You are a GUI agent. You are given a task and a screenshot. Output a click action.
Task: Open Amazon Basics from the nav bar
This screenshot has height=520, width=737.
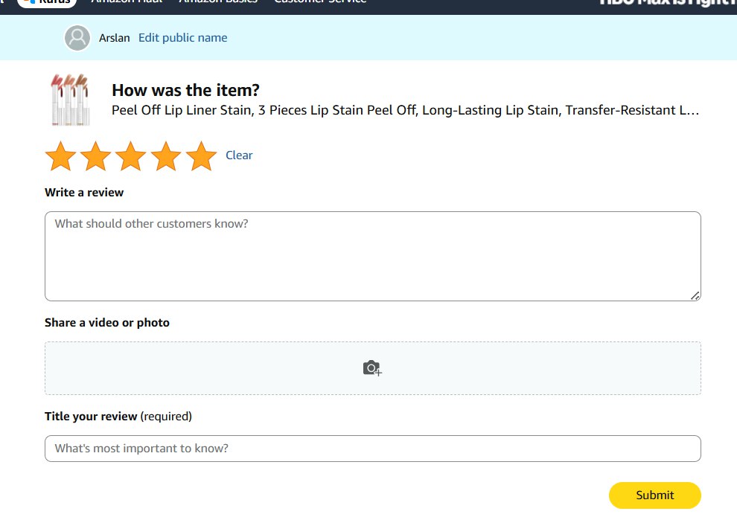[x=218, y=1]
